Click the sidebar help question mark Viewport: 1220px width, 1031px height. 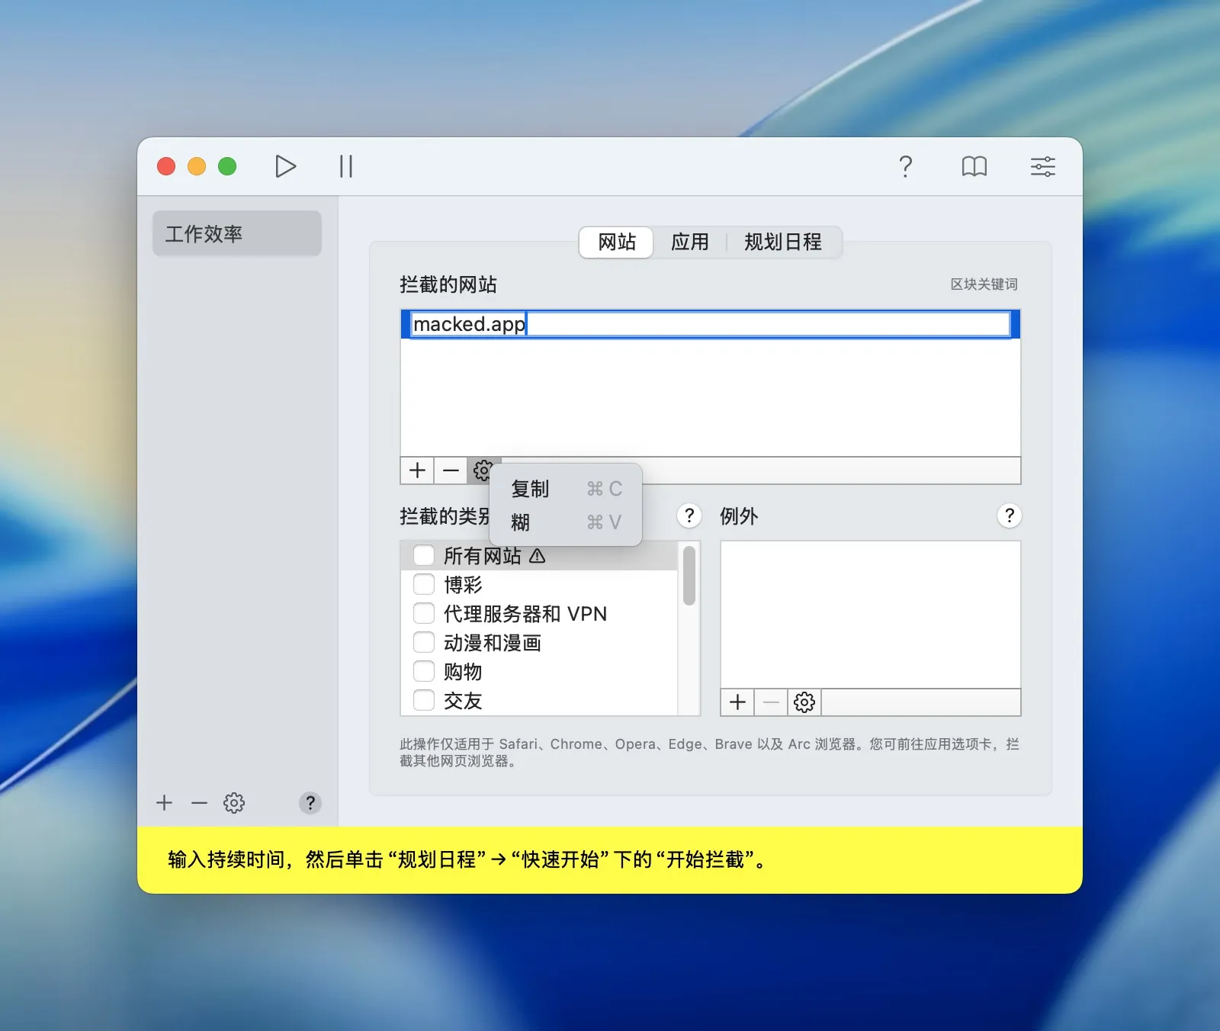coord(310,803)
